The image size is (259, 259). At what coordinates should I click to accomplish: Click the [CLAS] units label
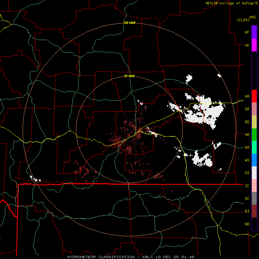243,20
